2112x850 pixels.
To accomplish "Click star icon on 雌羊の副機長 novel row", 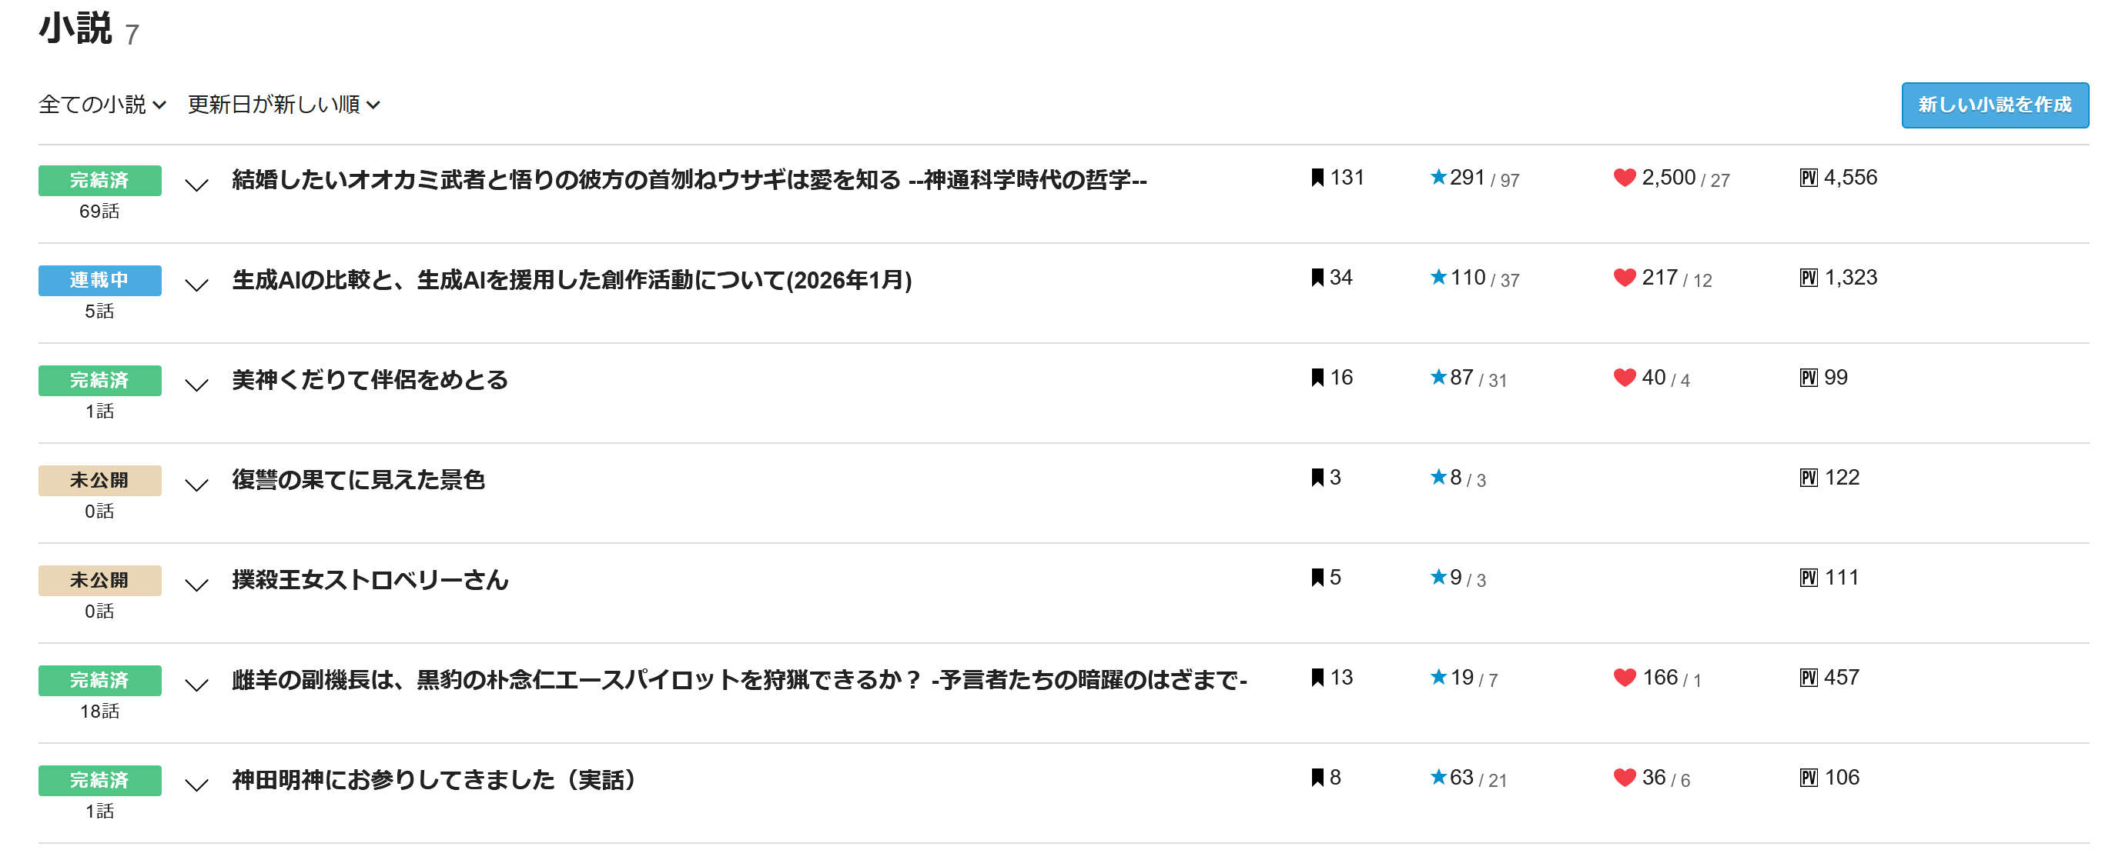I will pos(1438,677).
